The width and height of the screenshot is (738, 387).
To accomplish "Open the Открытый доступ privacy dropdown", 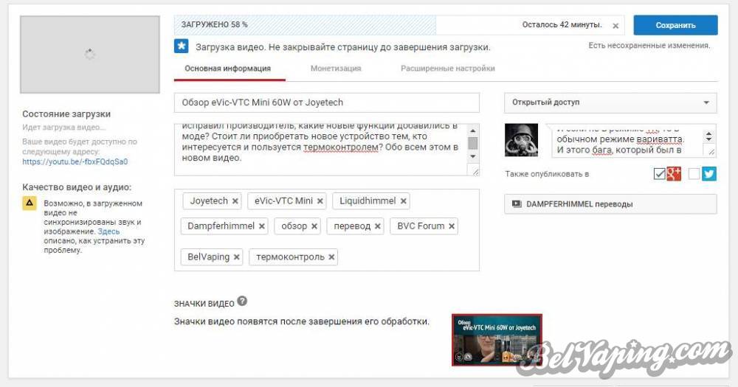I will 610,102.
